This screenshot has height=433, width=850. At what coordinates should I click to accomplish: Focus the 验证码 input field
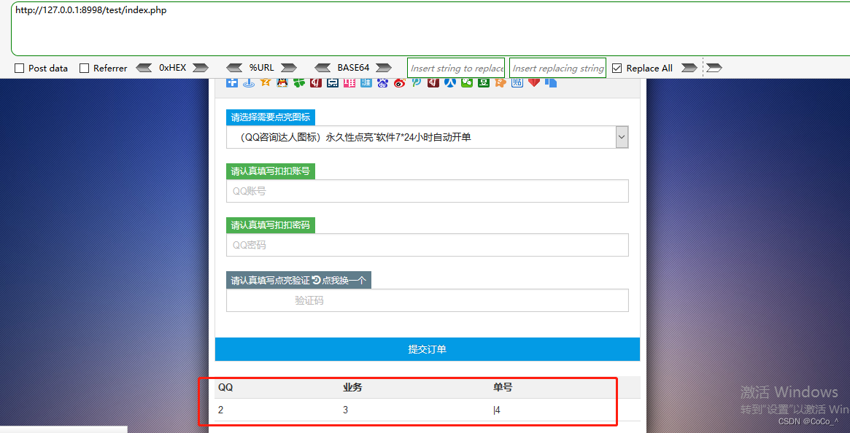point(427,300)
